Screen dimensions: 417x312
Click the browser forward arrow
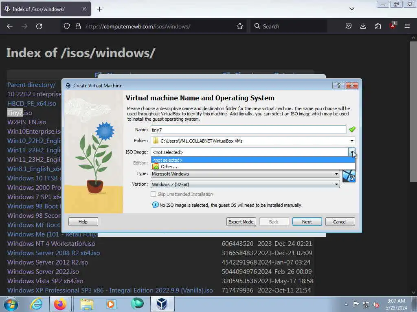click(24, 26)
